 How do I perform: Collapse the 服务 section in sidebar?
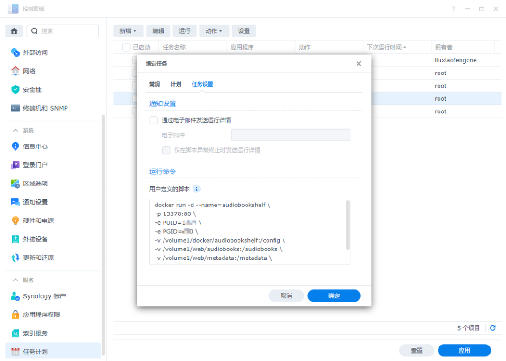click(x=16, y=280)
